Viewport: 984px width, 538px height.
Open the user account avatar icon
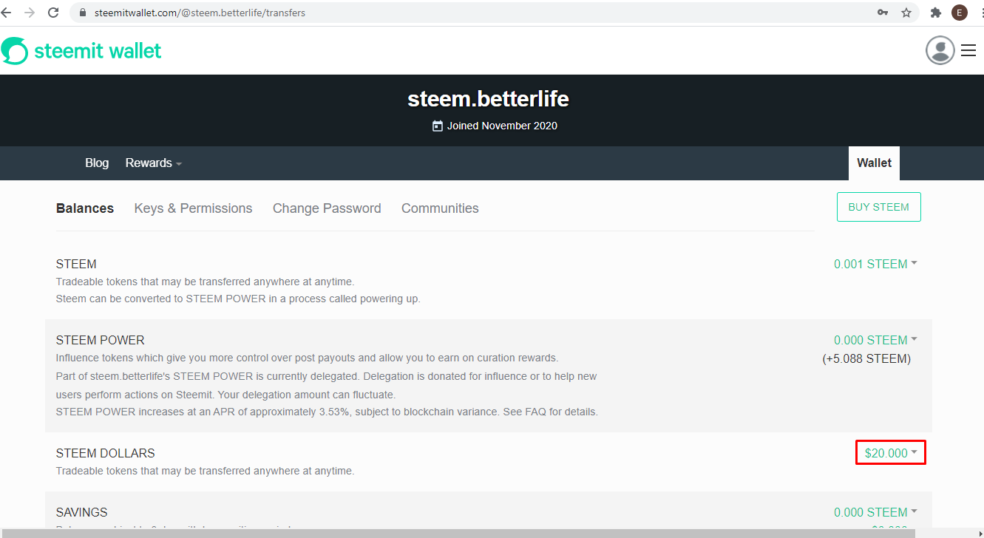click(x=940, y=50)
